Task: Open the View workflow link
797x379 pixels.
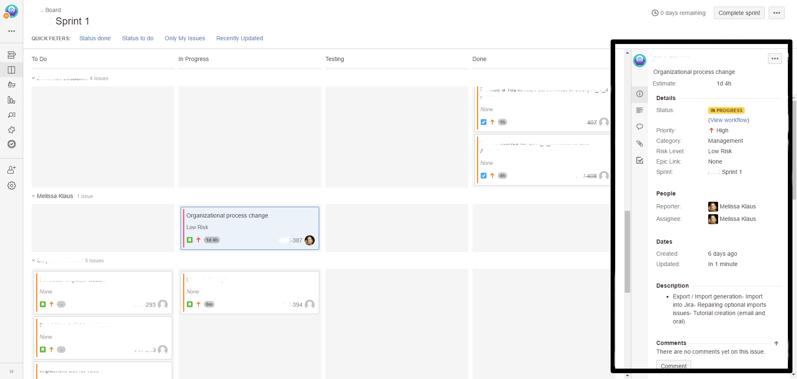Action: click(x=729, y=120)
